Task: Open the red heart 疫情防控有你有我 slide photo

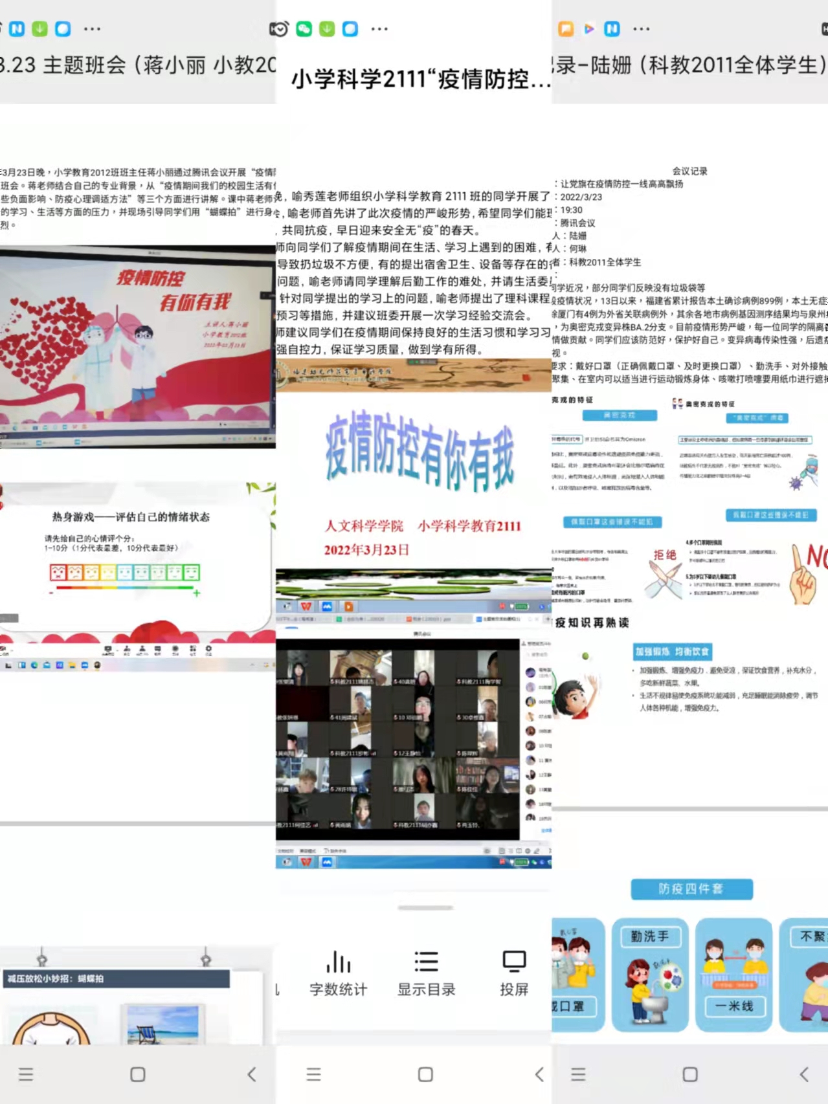Action: 137,346
